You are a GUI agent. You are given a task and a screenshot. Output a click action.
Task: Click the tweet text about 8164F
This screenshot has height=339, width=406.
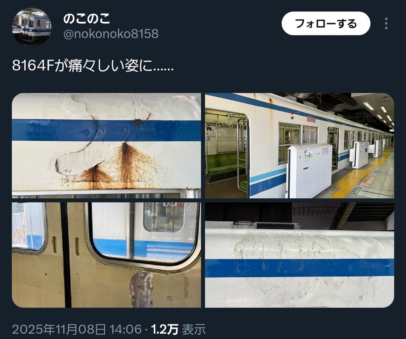[x=93, y=66]
